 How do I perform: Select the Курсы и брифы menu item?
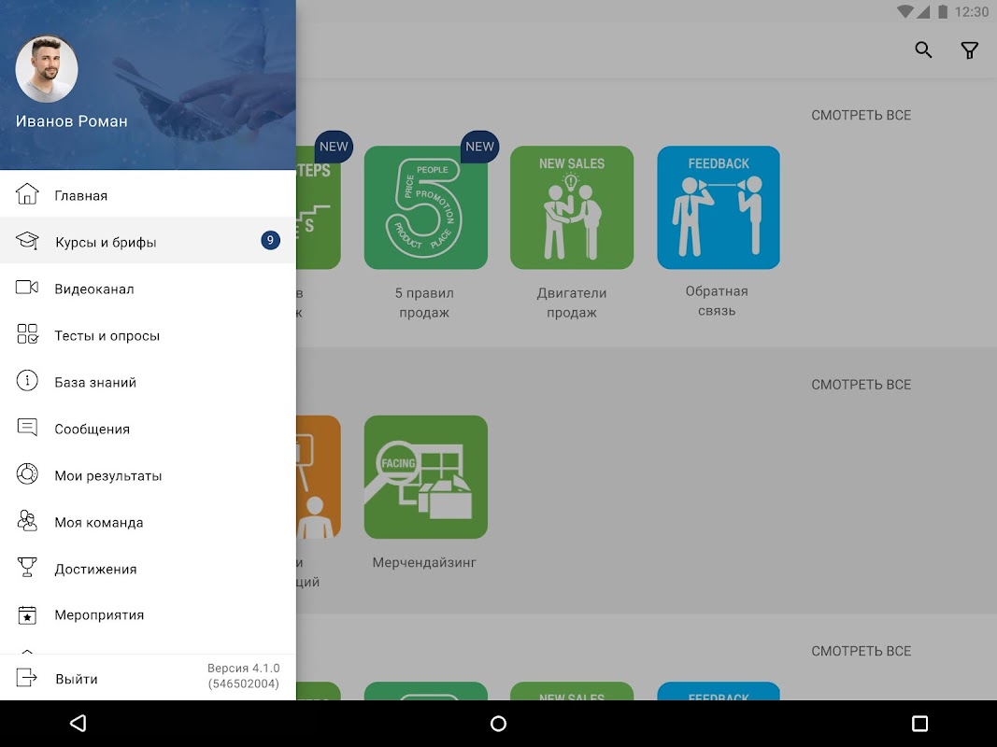coord(148,241)
